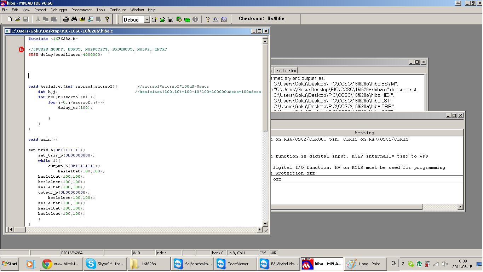Open the Build Configuration Debug dropdown
Viewport: 483px width, 272px height.
147,20
